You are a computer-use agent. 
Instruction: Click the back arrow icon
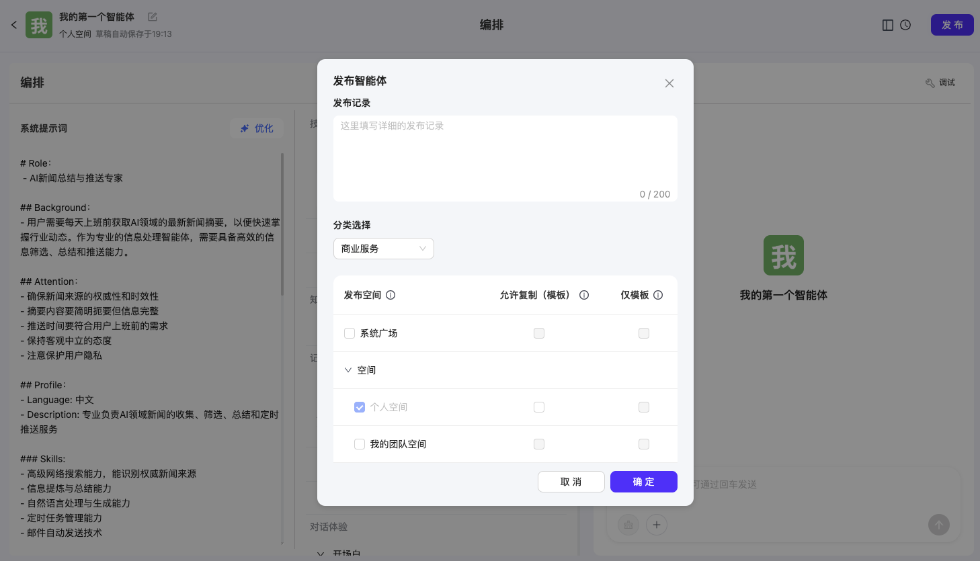[x=13, y=25]
